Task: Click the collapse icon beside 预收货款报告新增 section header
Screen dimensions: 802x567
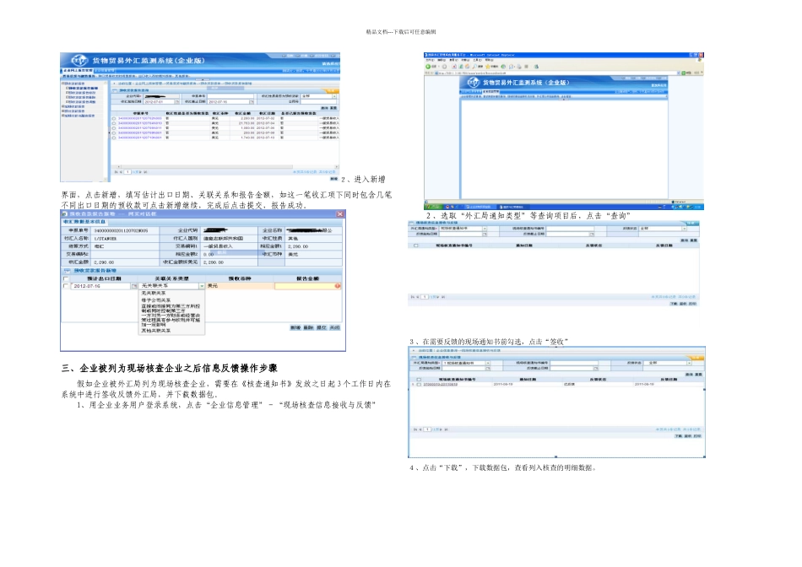Action: click(x=67, y=270)
